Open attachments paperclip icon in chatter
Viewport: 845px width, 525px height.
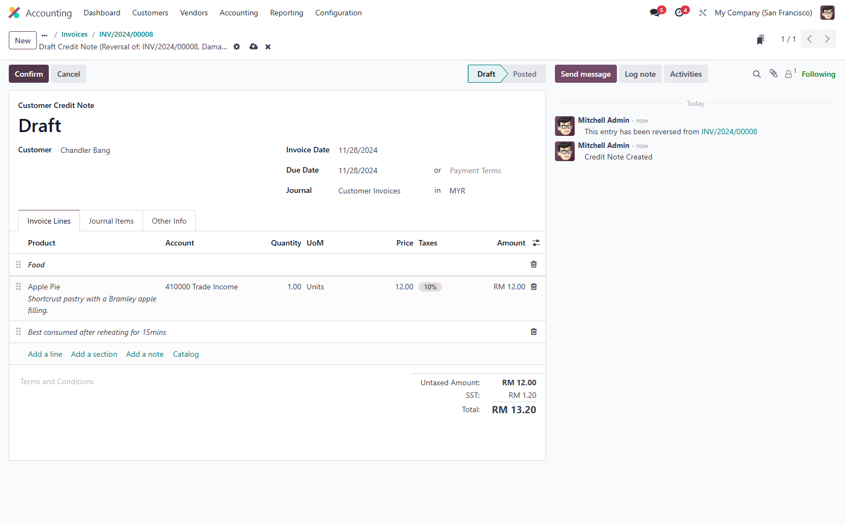tap(773, 73)
